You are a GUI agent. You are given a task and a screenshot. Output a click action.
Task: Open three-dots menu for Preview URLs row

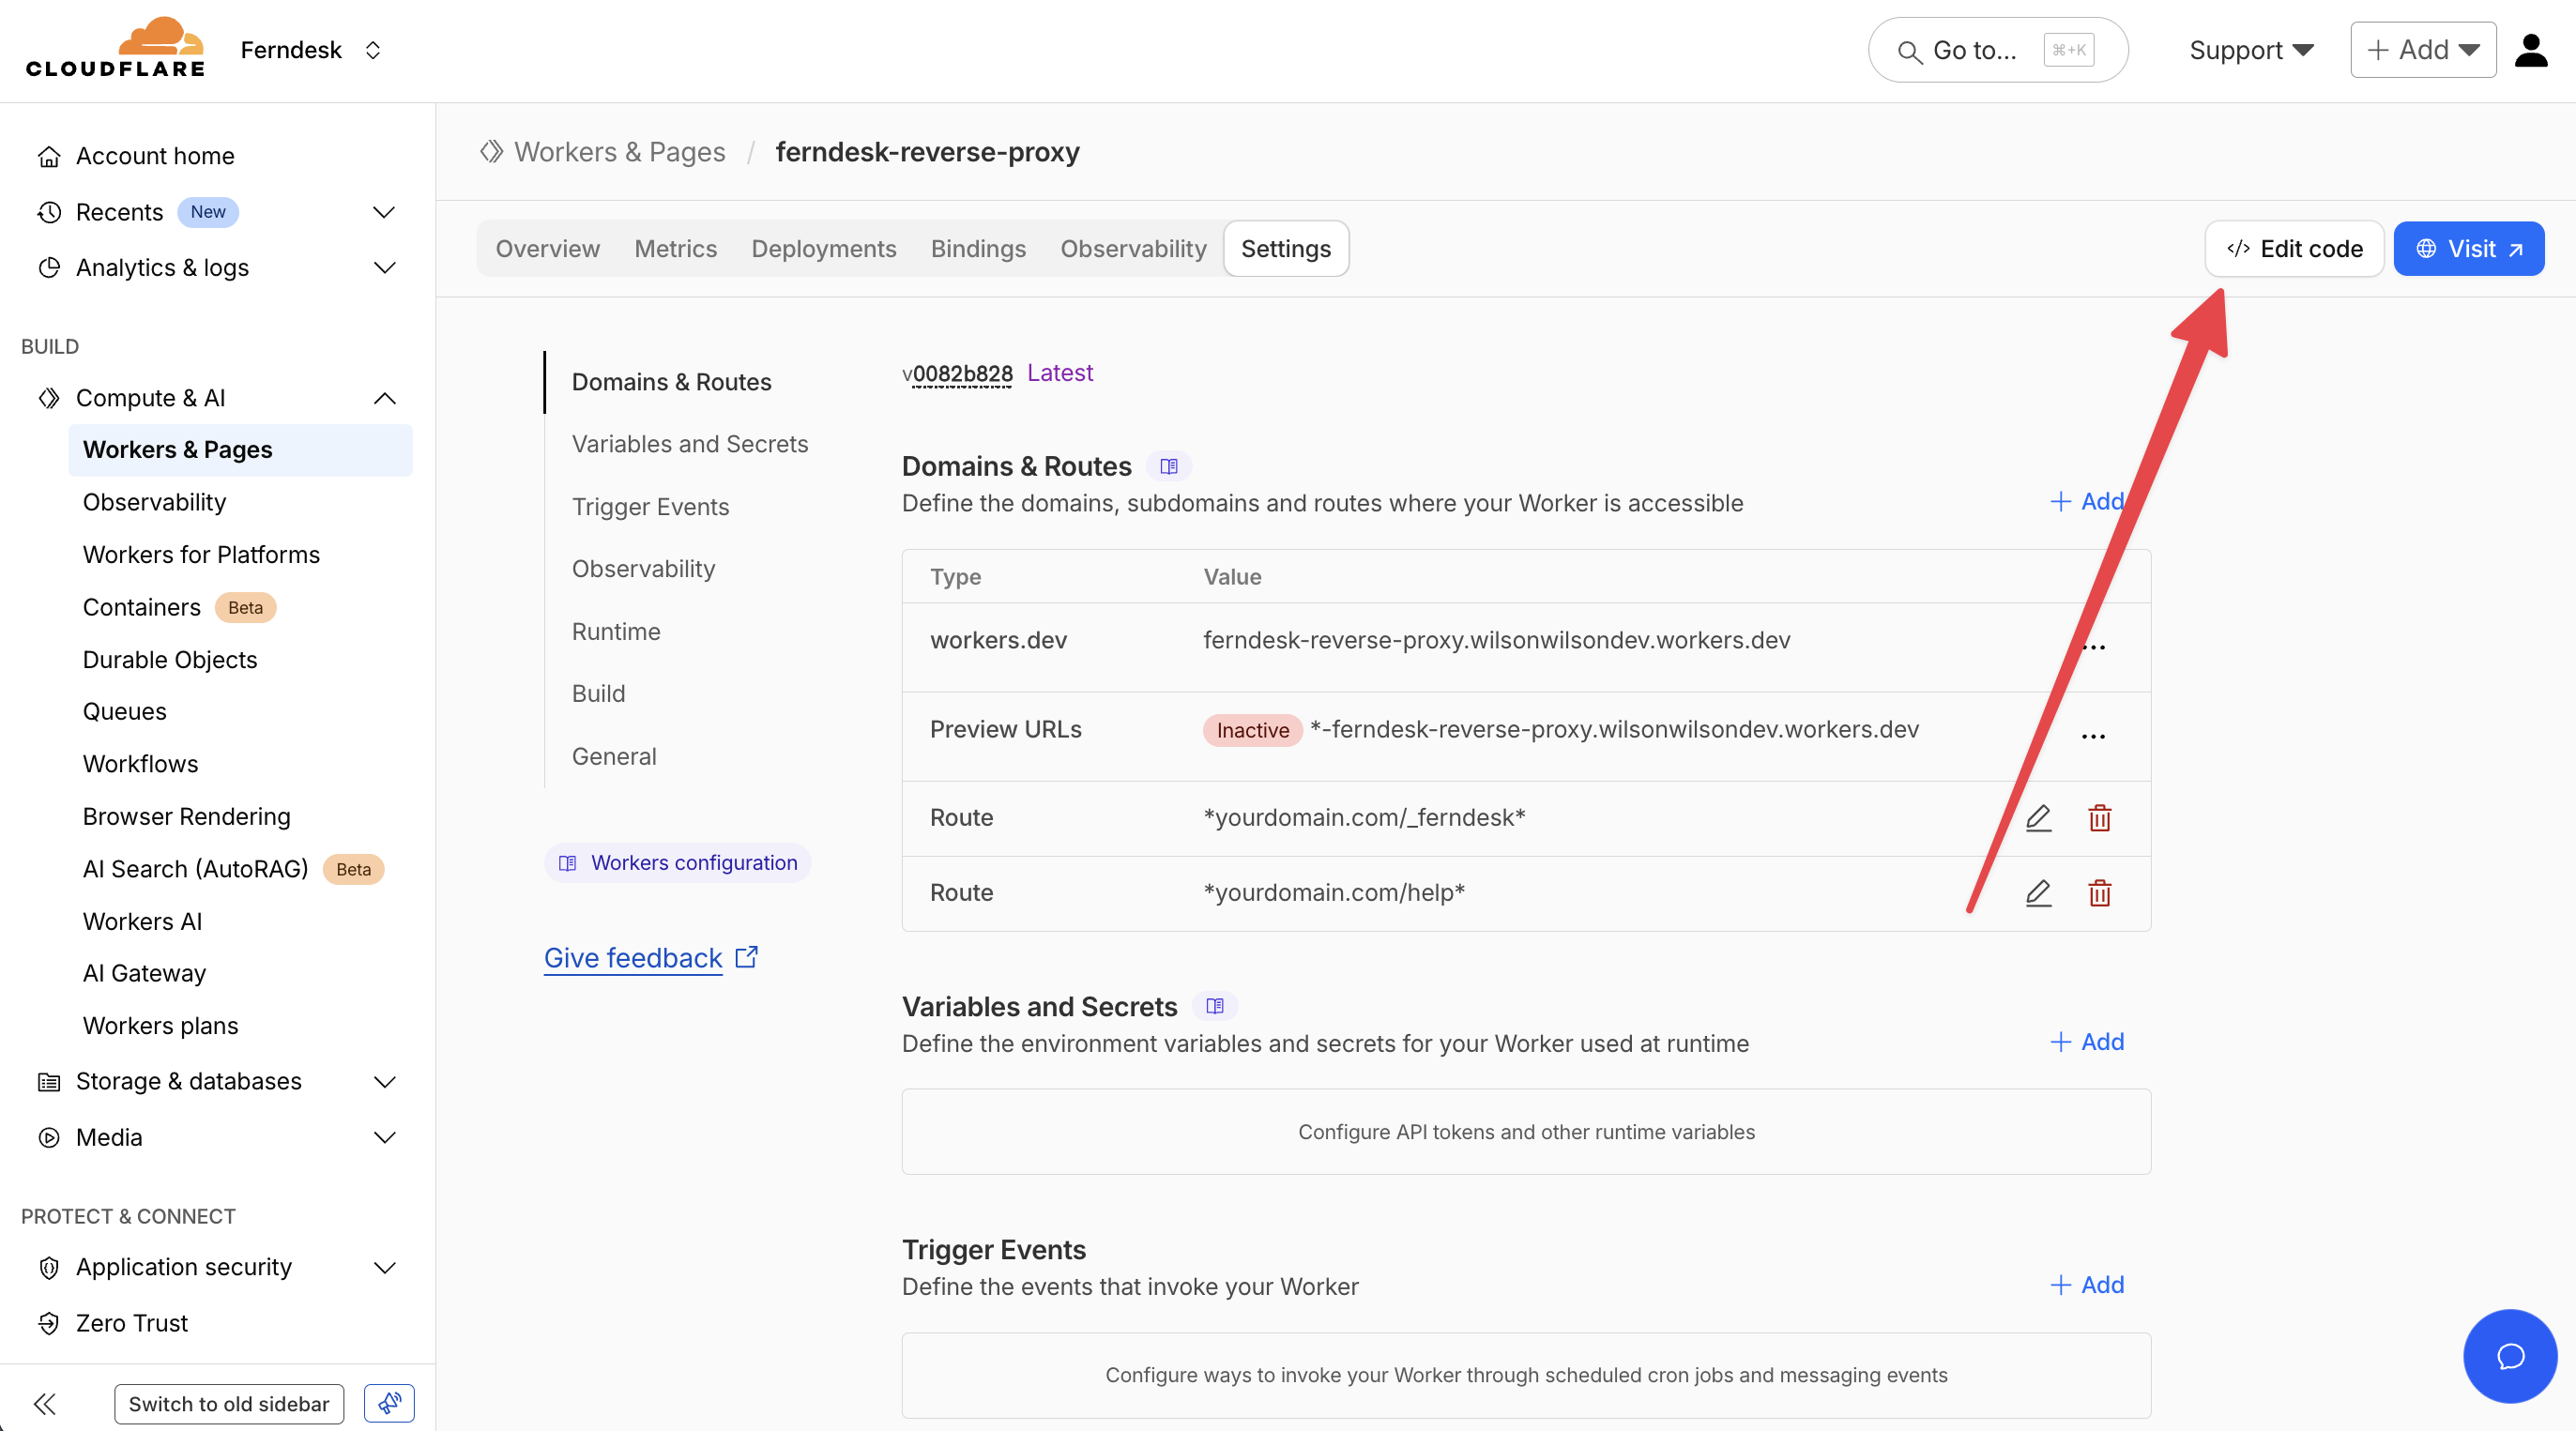click(x=2093, y=735)
